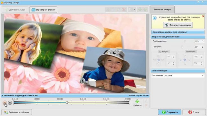Image resolution: width=207 pixels, height=116 pixels.
Task: Open the dropdown arrow beside the grid icon
Action: (x=134, y=10)
